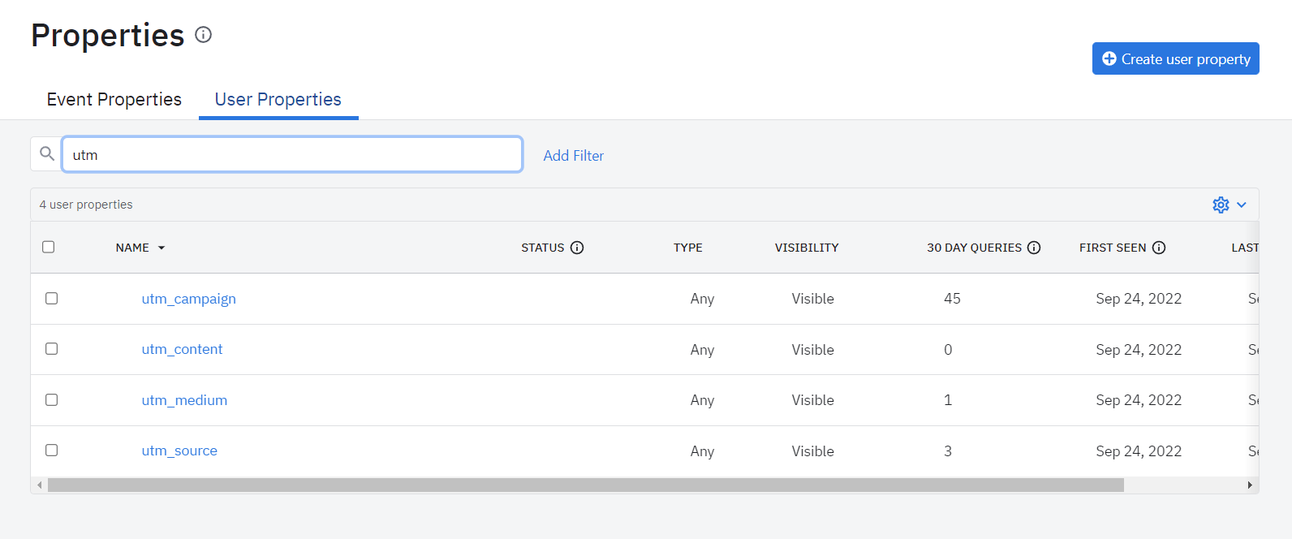
Task: Click the Create user property button
Action: [1175, 58]
